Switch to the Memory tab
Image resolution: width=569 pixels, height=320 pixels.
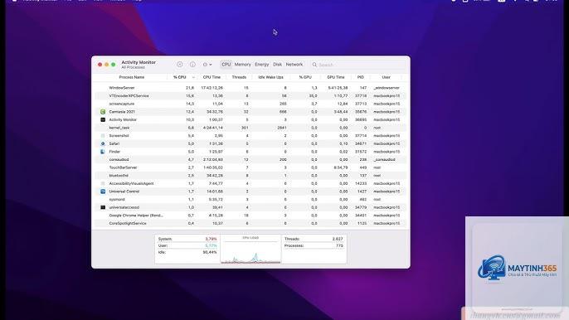[242, 65]
